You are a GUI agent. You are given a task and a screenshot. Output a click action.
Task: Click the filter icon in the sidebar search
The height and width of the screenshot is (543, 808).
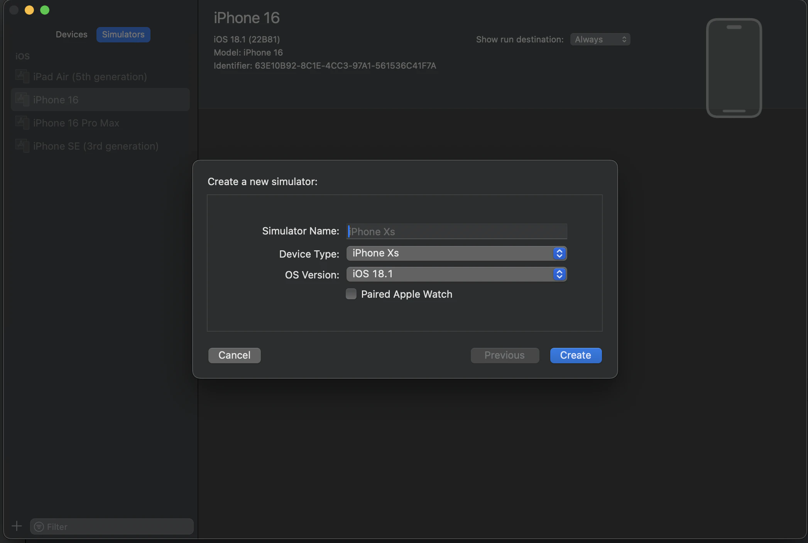click(x=39, y=527)
